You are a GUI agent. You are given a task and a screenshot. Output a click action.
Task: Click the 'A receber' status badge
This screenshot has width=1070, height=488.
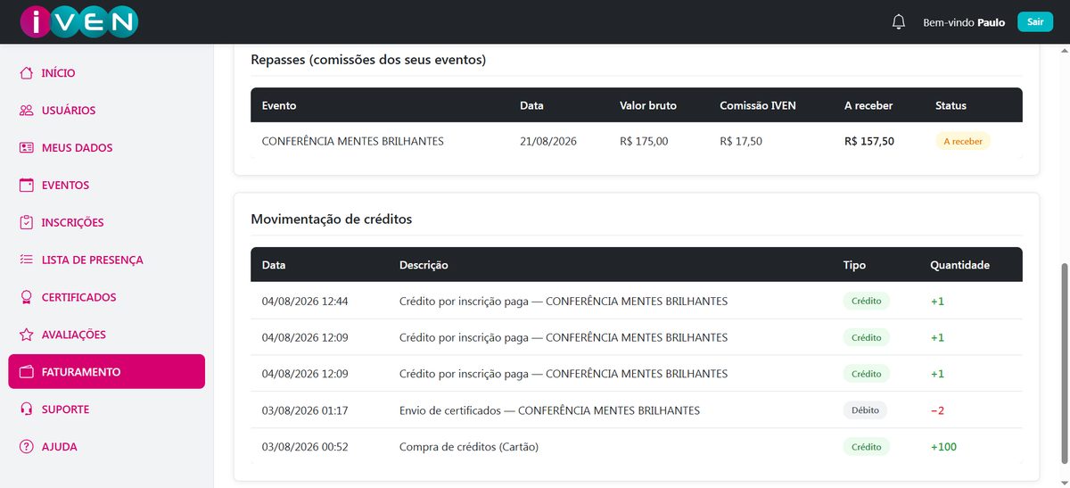(x=962, y=141)
